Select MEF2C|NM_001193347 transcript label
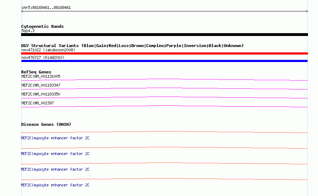The width and height of the screenshot is (318, 196). click(x=41, y=86)
